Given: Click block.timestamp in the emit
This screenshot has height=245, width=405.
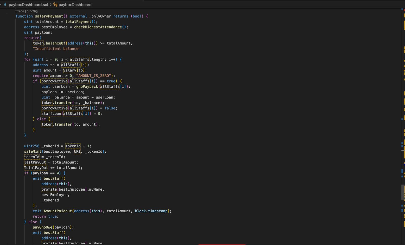Looking at the screenshot, I should (151, 211).
